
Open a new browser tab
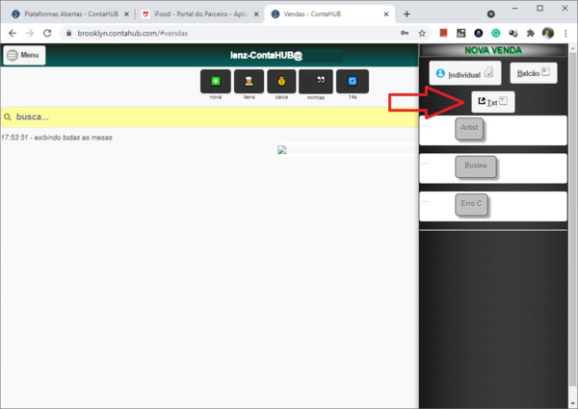tap(407, 14)
